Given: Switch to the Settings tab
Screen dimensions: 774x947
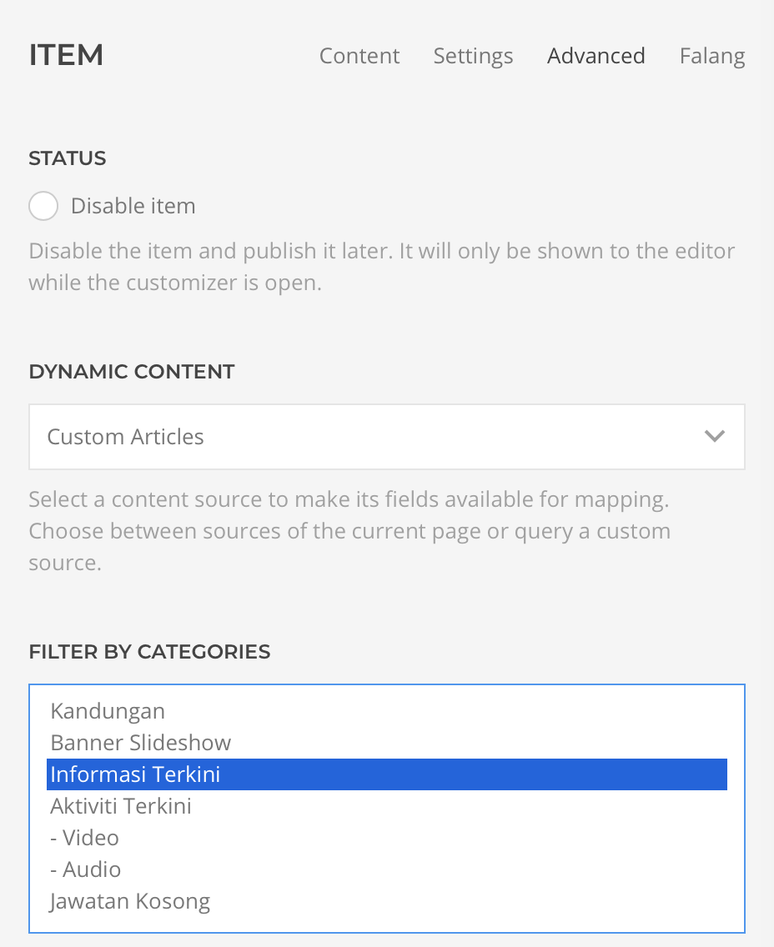Looking at the screenshot, I should (x=473, y=56).
